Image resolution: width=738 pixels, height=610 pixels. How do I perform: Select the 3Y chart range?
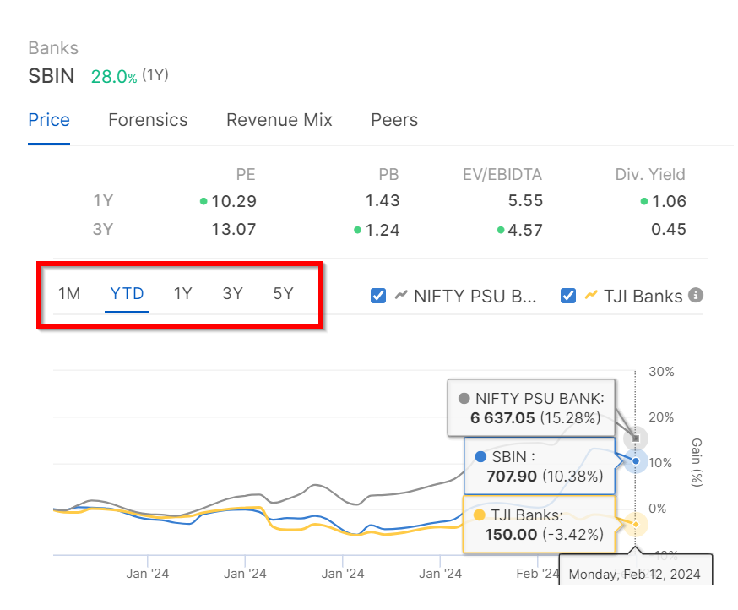232,293
